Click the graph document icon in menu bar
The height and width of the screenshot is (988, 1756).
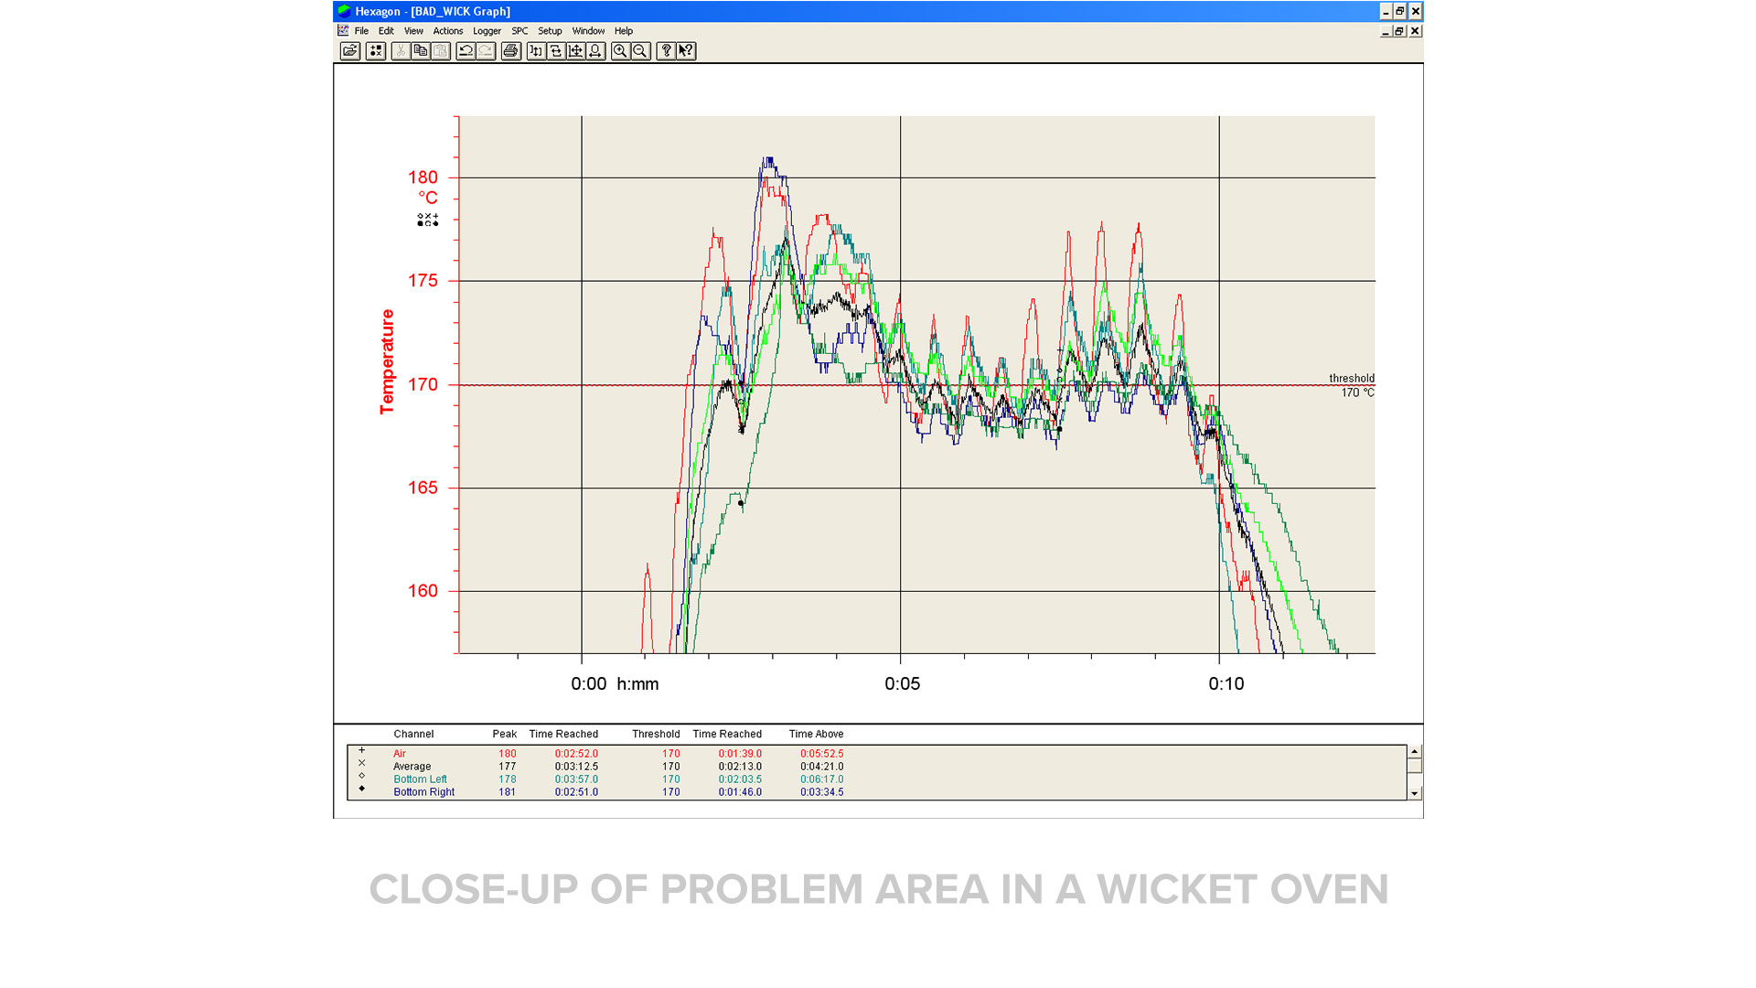coord(343,31)
